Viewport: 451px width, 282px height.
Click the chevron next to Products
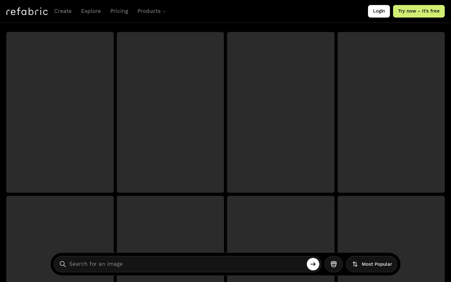coord(164,12)
